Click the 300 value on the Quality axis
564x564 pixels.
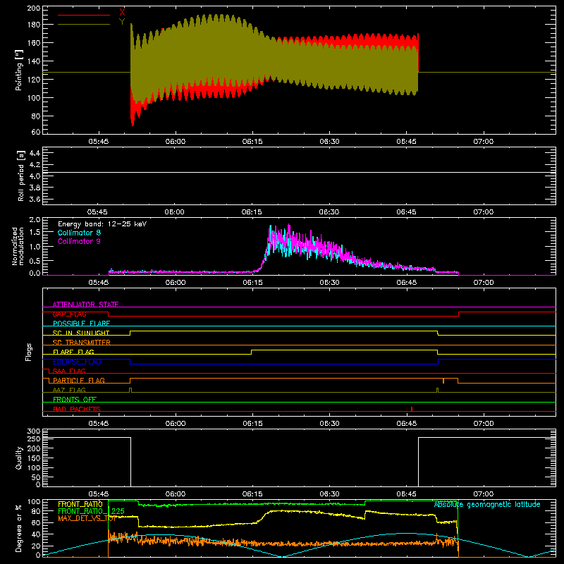click(33, 431)
